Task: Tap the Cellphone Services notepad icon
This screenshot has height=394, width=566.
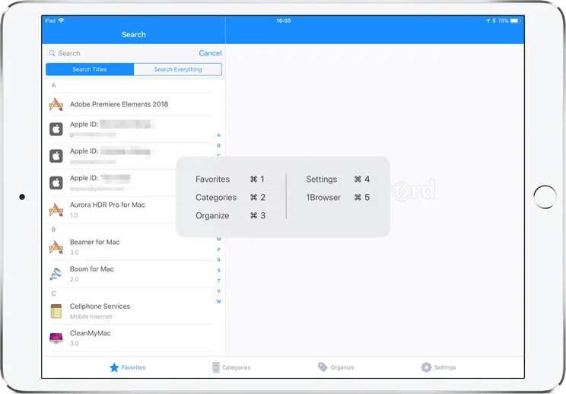Action: [x=56, y=311]
